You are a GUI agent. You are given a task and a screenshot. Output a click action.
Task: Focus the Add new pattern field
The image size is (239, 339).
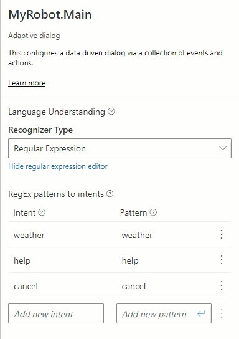tap(164, 313)
